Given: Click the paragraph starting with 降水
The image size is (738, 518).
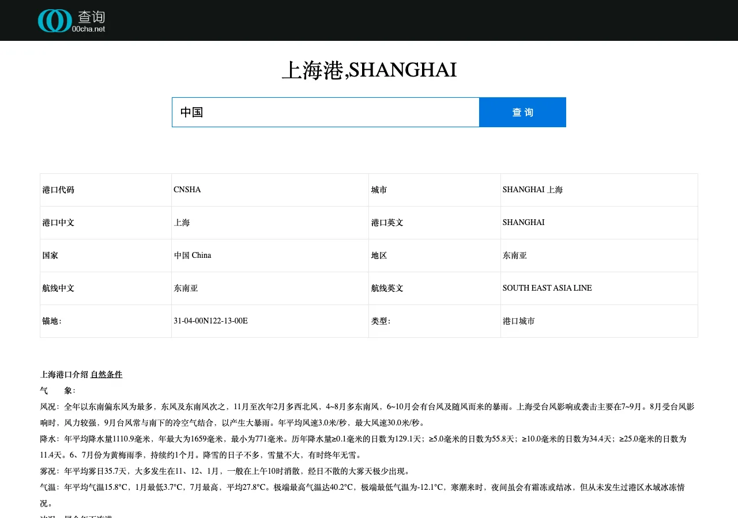Looking at the screenshot, I should point(363,447).
